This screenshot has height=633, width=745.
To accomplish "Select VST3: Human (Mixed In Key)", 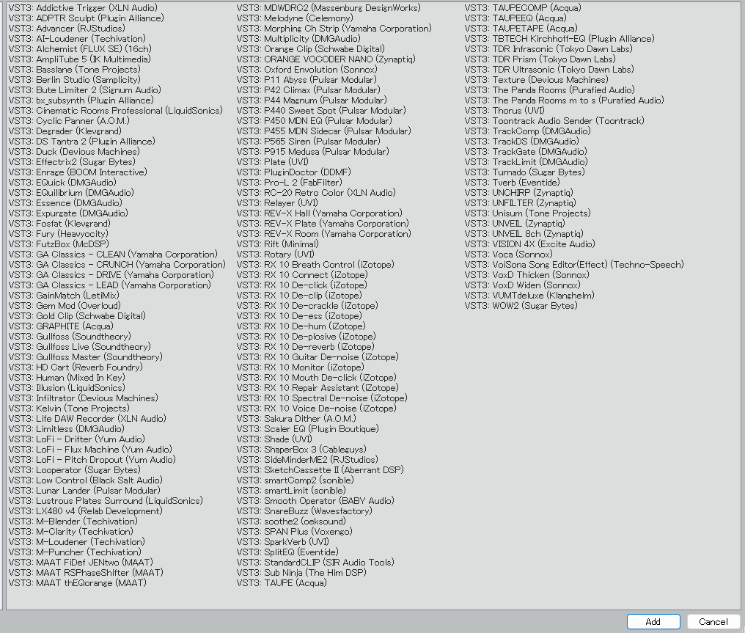I will [x=67, y=377].
